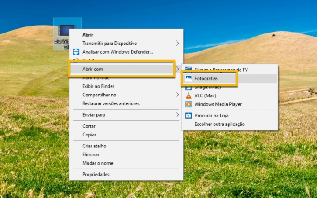Screen dimensions: 317x198
Task: Choose Abrir from the context menu
Action: (x=88, y=34)
